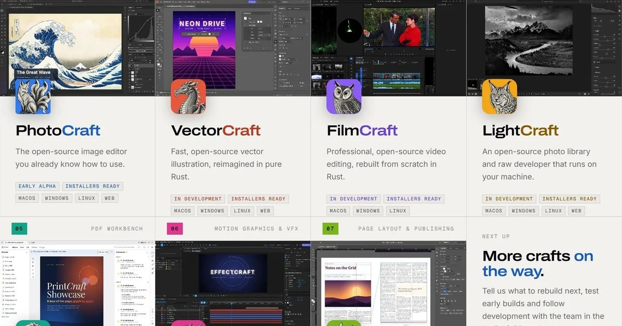Click the VectorCraft dragon app icon
The width and height of the screenshot is (622, 326).
[188, 96]
